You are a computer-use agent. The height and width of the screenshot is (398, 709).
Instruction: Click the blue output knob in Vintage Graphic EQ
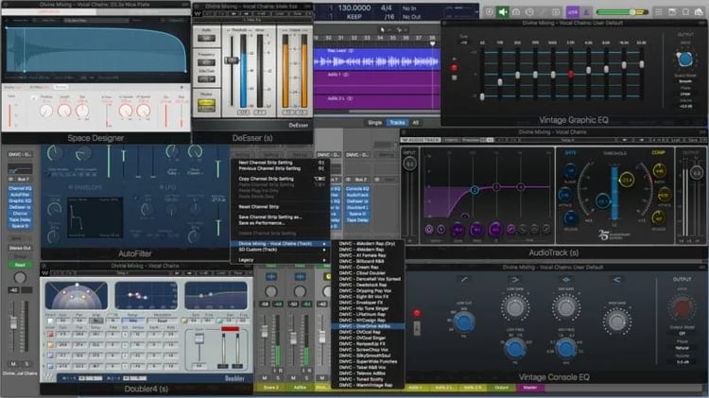tap(684, 59)
